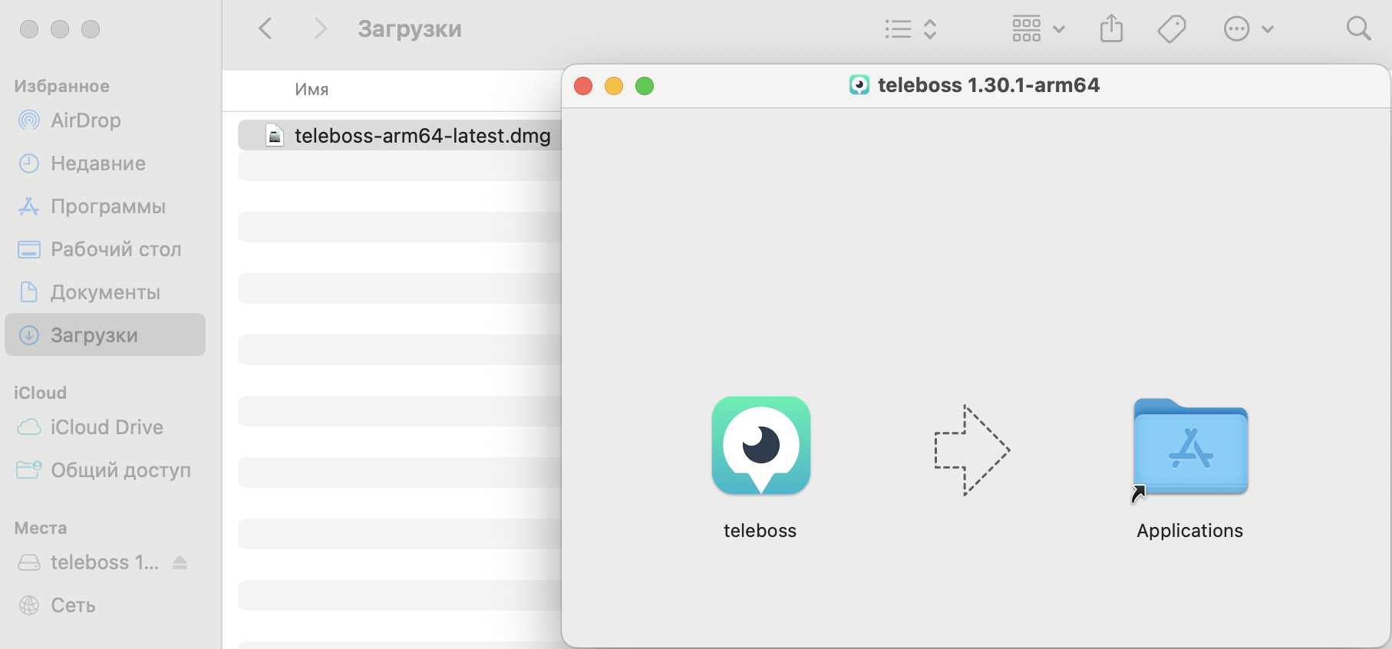Minimize the teleboss installer window
The height and width of the screenshot is (649, 1392).
pos(614,86)
